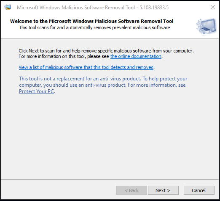Screen dimensions: 220x201
Task: Proceed with the Next > button
Action: point(163,190)
